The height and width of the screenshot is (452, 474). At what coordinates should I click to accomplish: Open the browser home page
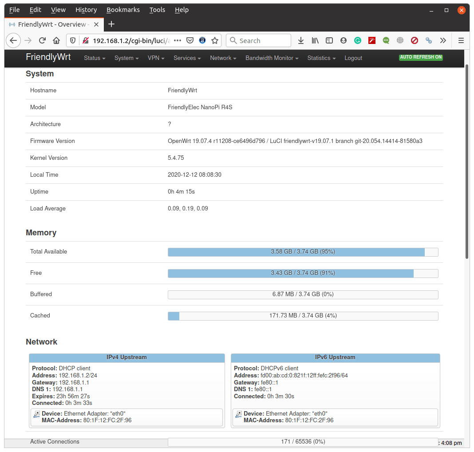pyautogui.click(x=56, y=40)
